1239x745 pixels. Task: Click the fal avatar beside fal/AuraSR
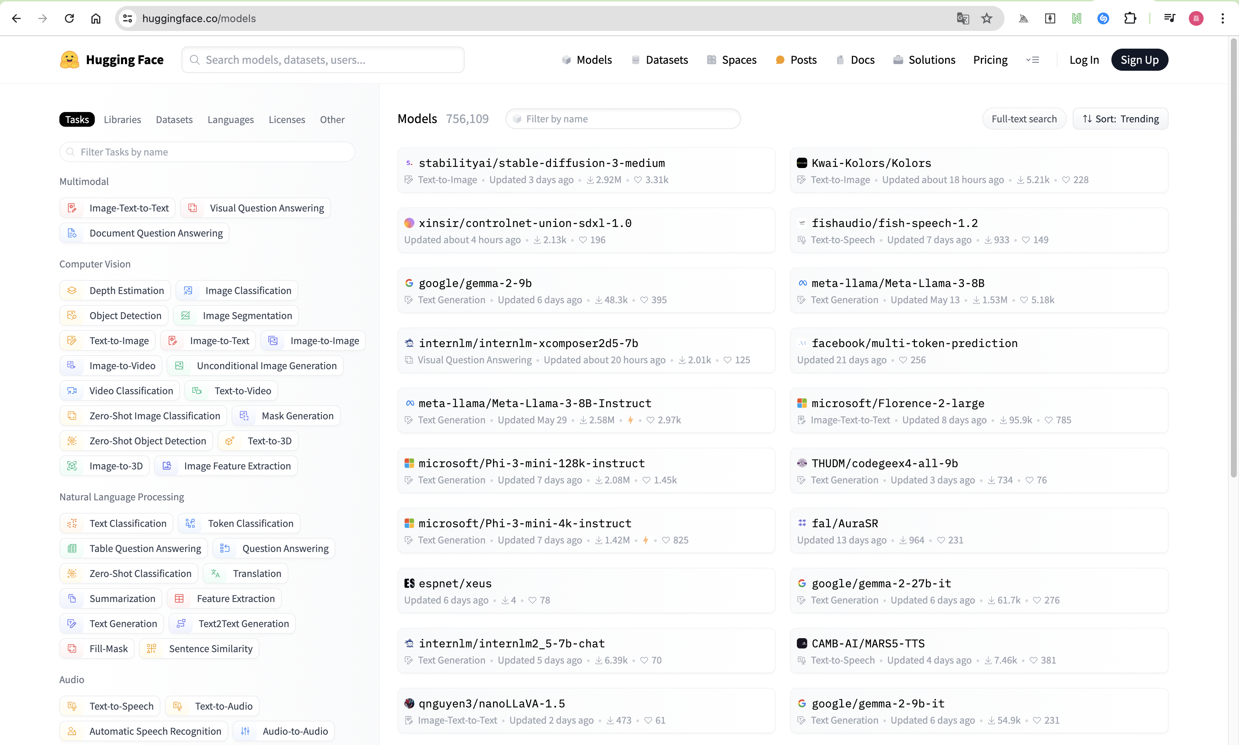[x=802, y=523]
